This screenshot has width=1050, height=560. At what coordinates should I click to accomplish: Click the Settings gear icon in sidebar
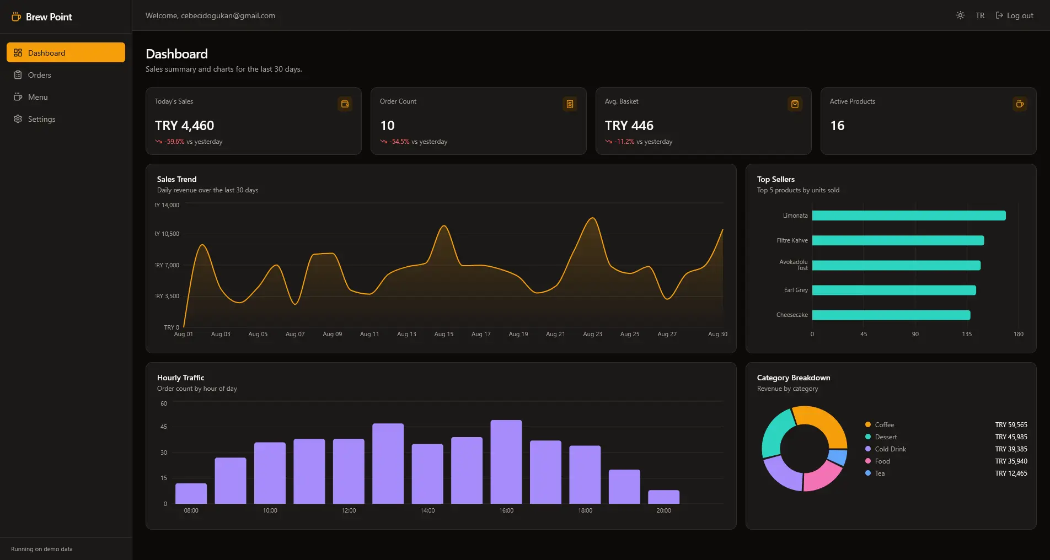coord(18,119)
